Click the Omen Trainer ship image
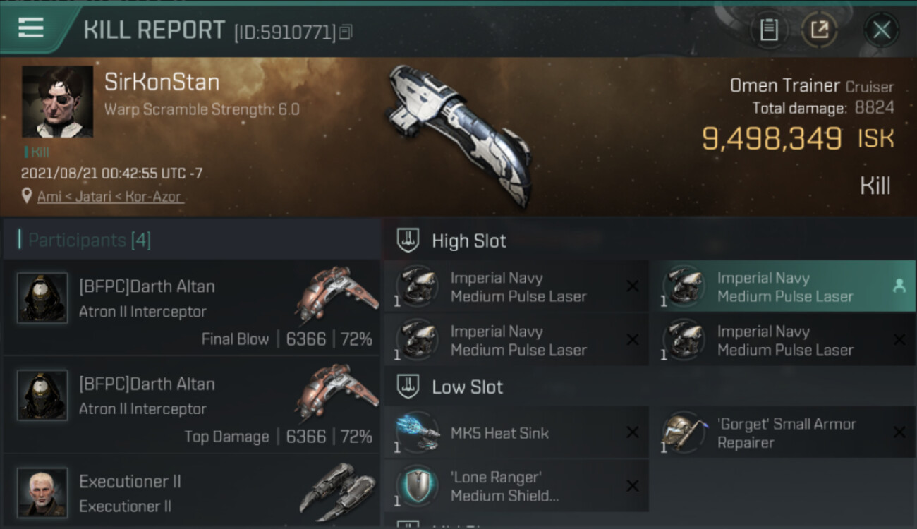This screenshot has height=529, width=917. pyautogui.click(x=460, y=134)
